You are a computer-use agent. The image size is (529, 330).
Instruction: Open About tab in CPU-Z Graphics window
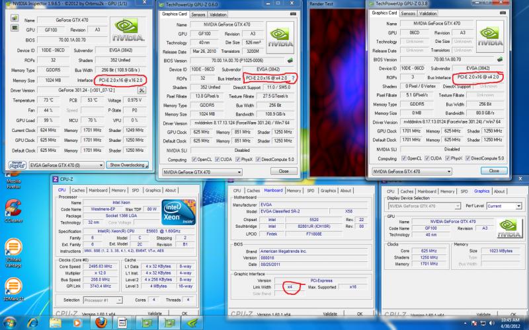click(499, 191)
